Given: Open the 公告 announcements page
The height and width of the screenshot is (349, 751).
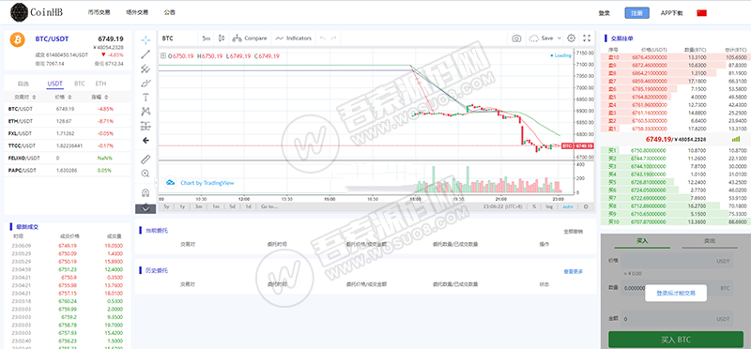Looking at the screenshot, I should [169, 12].
